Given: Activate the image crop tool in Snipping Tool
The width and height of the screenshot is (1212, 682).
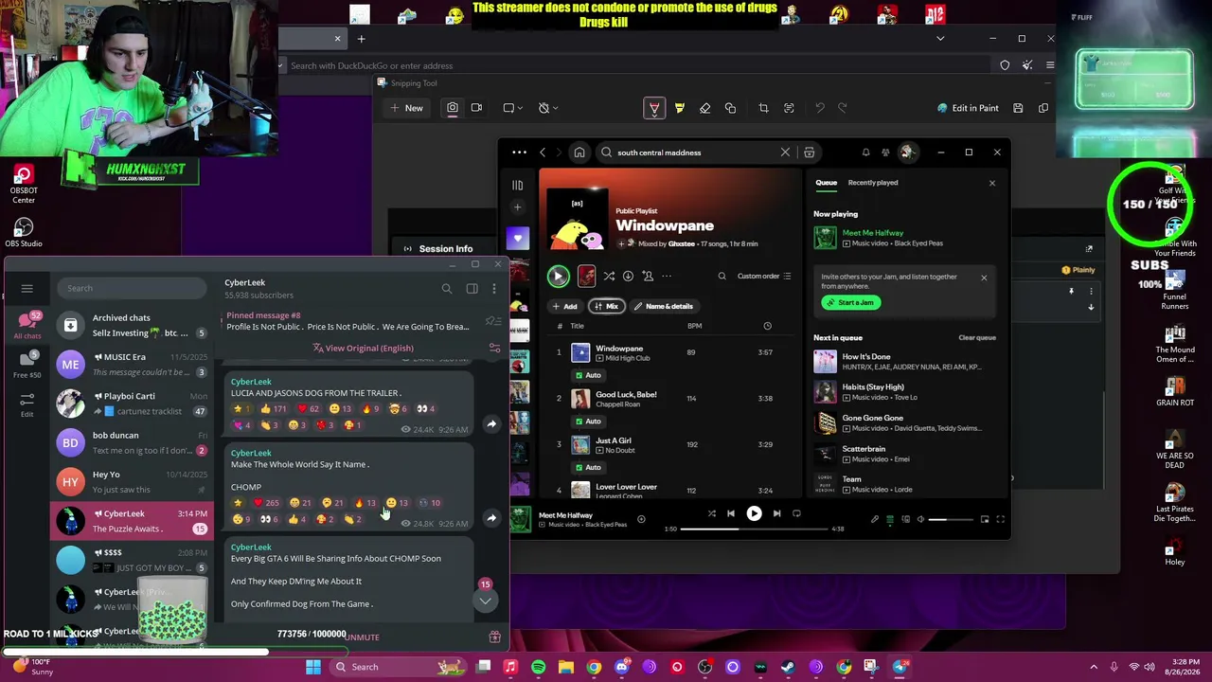Looking at the screenshot, I should click(763, 108).
